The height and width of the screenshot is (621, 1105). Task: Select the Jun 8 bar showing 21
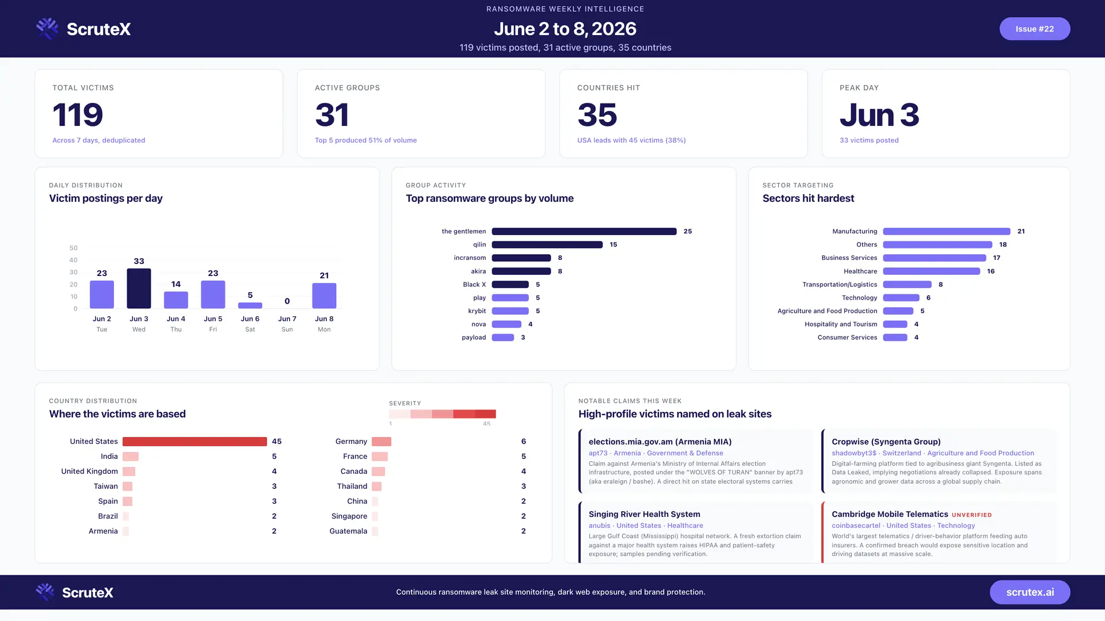(324, 296)
